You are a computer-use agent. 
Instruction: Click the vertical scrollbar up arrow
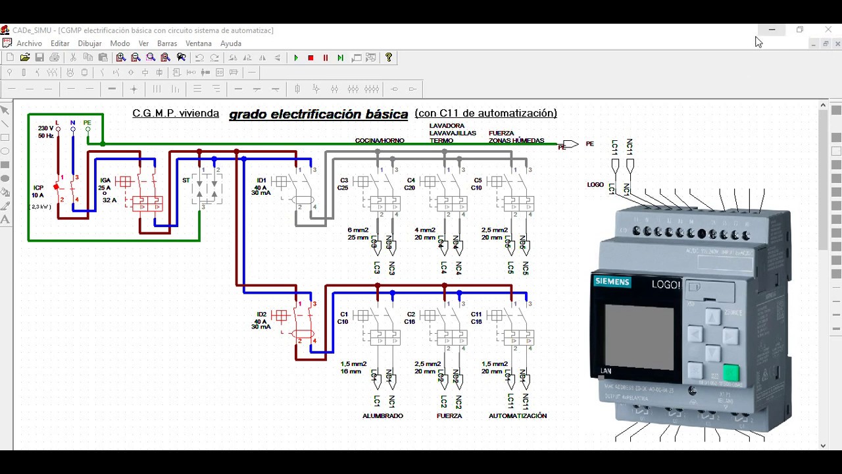coord(823,105)
